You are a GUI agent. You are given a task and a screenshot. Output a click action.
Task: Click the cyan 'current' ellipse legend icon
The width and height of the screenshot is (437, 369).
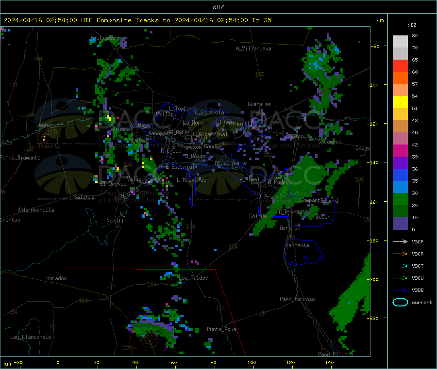(x=400, y=302)
